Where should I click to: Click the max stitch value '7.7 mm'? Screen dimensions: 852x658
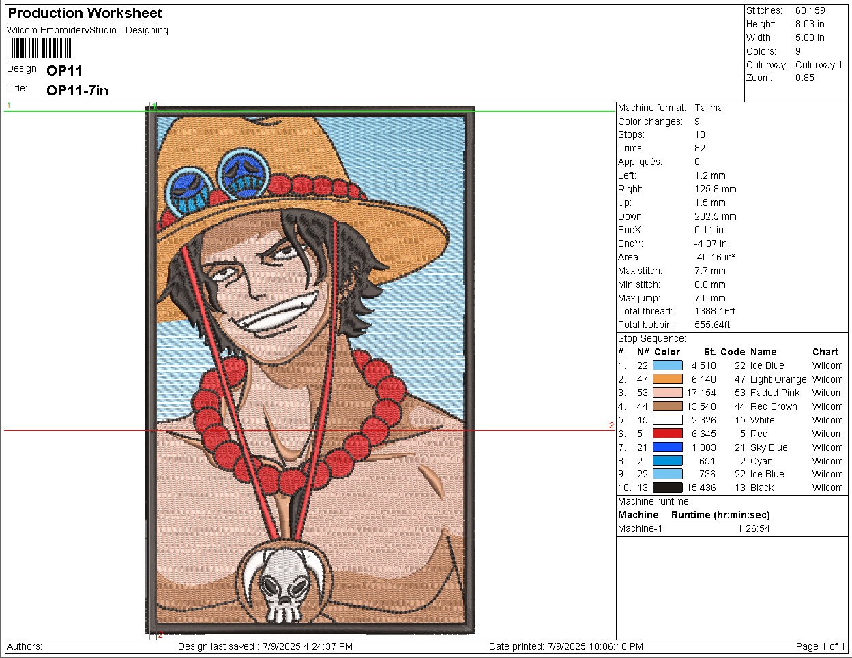[x=710, y=271]
